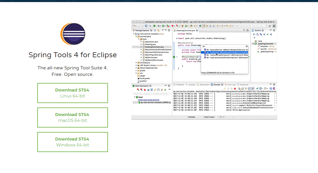Click the Collapse All icon in Package Explorer

point(155,30)
